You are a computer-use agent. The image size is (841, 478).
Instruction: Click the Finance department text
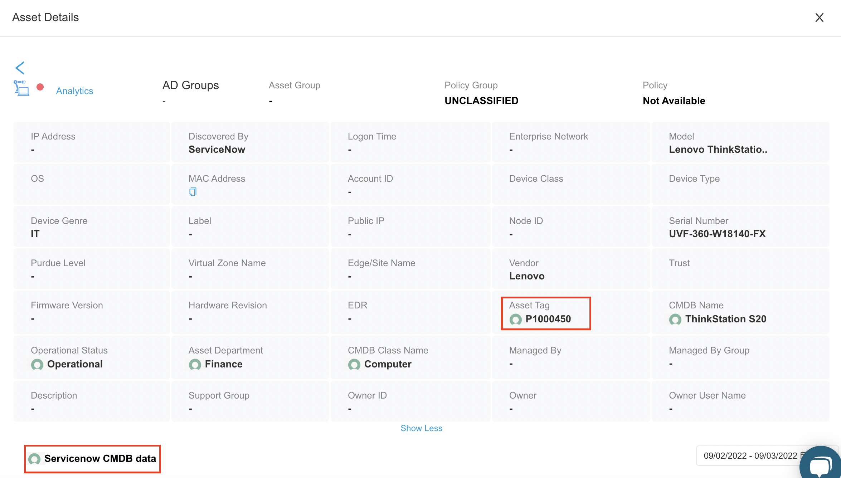pos(224,364)
